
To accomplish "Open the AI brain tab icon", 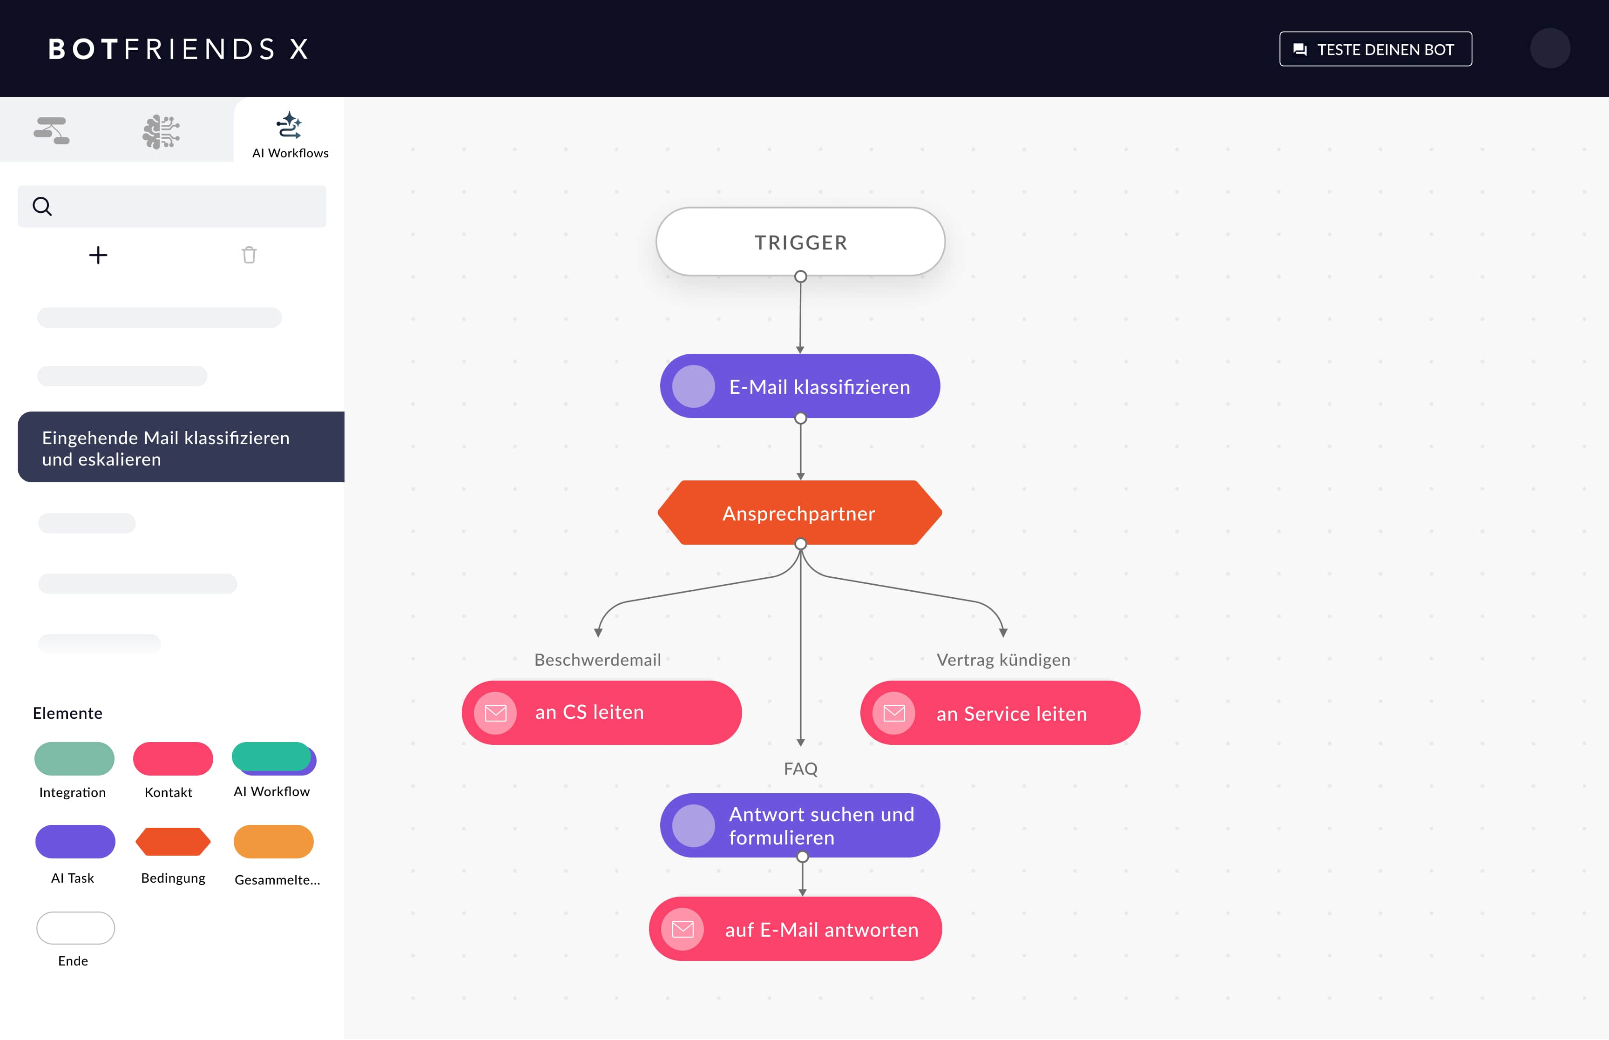I will (x=161, y=131).
